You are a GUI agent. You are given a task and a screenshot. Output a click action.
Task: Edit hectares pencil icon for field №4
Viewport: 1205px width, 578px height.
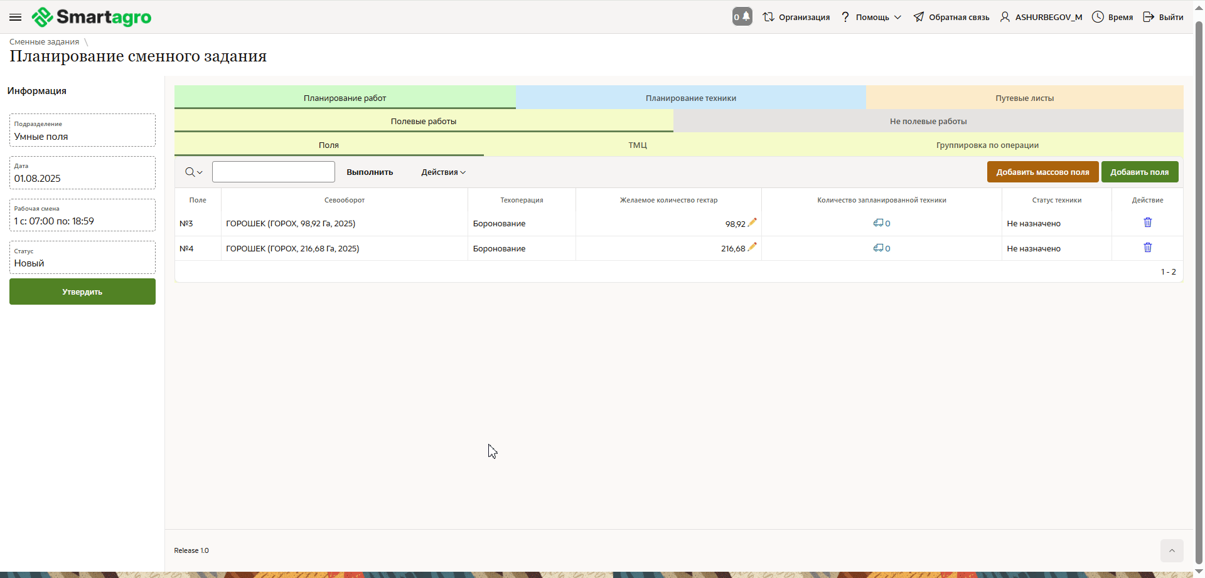point(752,247)
